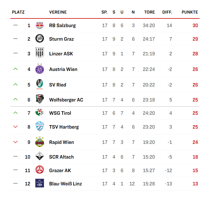Click the SV Ried club logo
The width and height of the screenshot is (210, 205).
pyautogui.click(x=39, y=84)
